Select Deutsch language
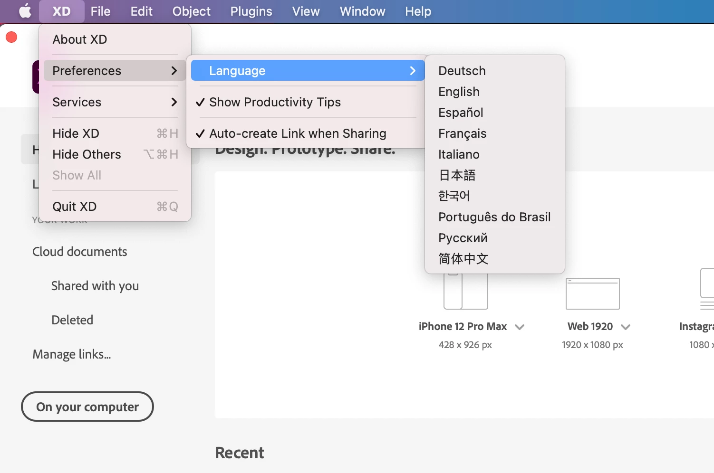This screenshot has width=714, height=473. coord(495,71)
